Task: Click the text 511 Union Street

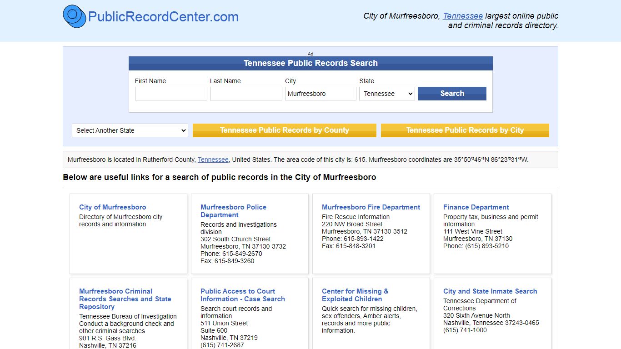Action: click(224, 323)
